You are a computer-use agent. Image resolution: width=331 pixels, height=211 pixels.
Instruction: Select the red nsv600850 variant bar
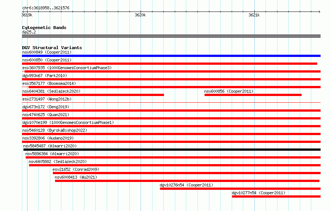click(170, 64)
